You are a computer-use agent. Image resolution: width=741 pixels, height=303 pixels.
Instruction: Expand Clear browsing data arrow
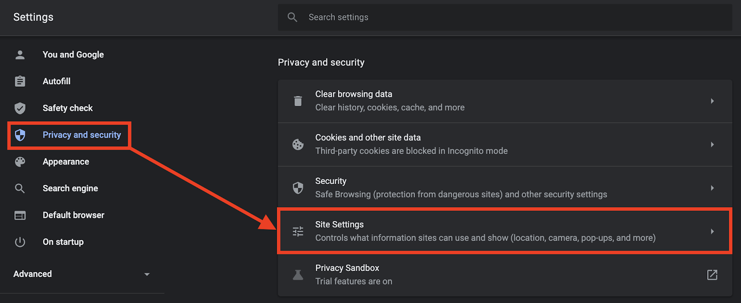click(712, 101)
